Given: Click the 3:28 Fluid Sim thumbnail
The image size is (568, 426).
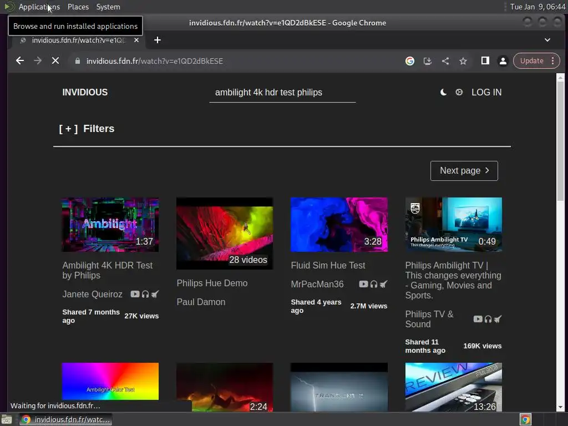Looking at the screenshot, I should (x=339, y=225).
